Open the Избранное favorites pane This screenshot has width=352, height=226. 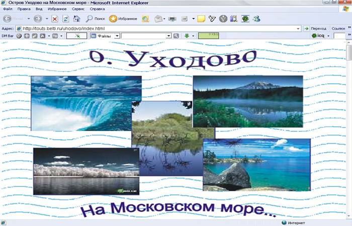[123, 19]
